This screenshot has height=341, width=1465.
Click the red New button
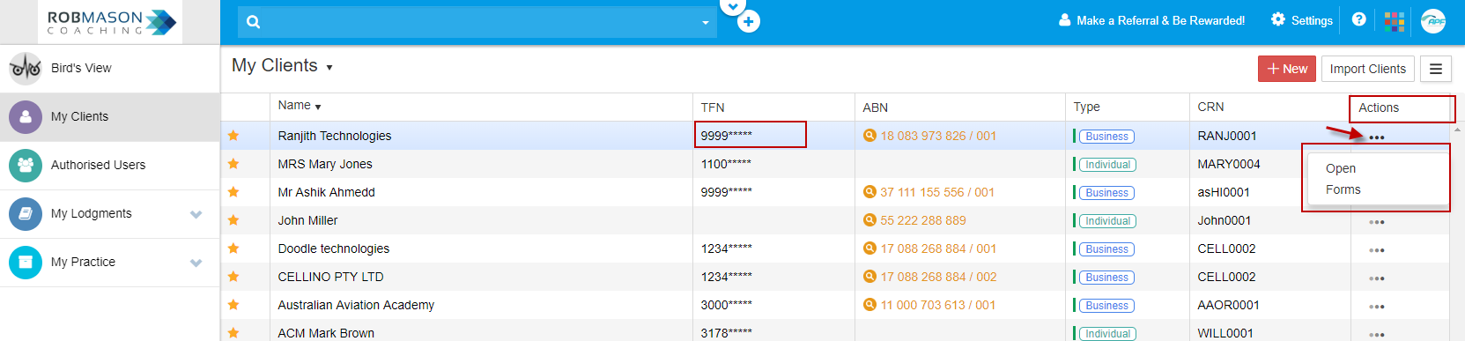(1287, 69)
